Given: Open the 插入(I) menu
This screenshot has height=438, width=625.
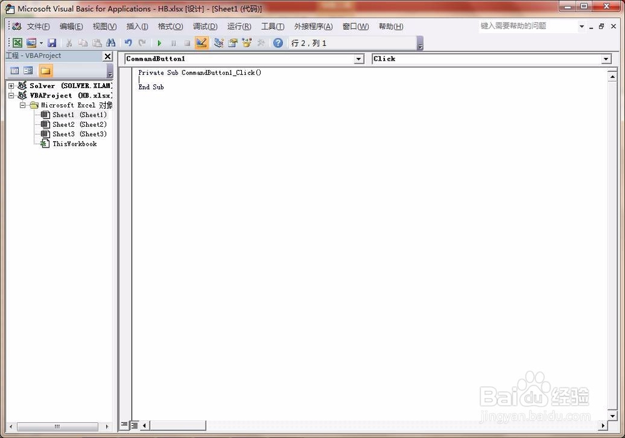Looking at the screenshot, I should (137, 26).
